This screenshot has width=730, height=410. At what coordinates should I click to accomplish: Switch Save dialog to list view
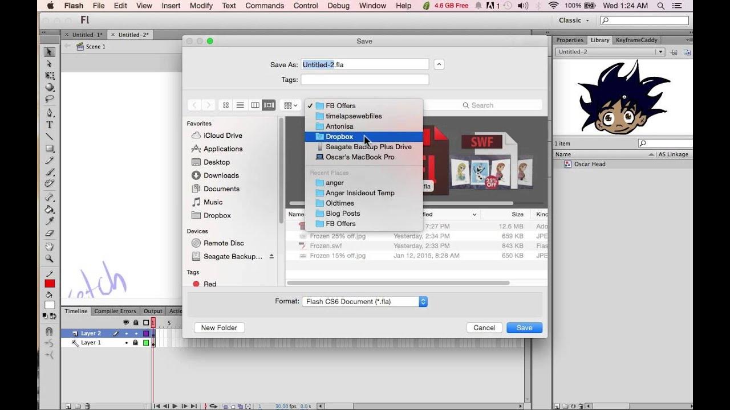pyautogui.click(x=240, y=105)
